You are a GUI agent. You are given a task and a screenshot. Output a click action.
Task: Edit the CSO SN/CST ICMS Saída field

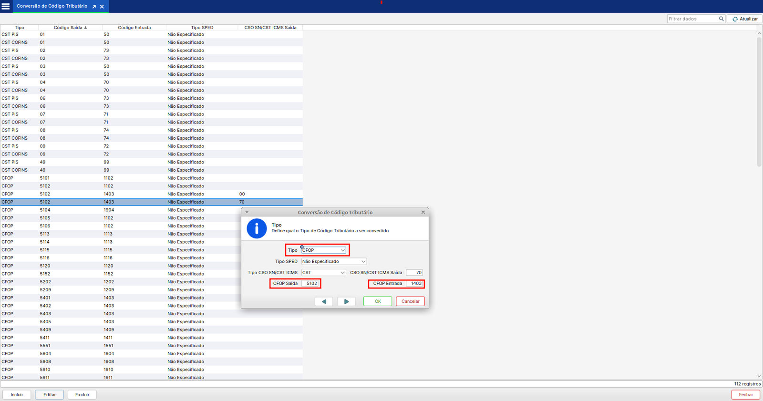pyautogui.click(x=414, y=273)
